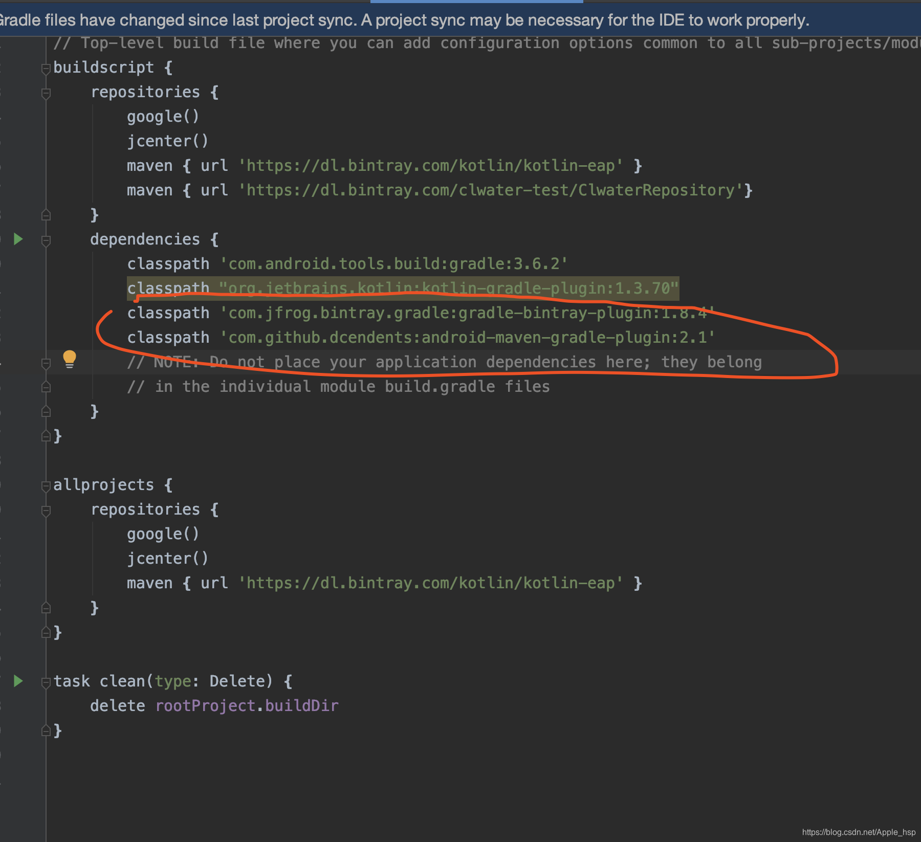The width and height of the screenshot is (921, 842).
Task: Collapse the dependencies block fold marker
Action: point(46,240)
